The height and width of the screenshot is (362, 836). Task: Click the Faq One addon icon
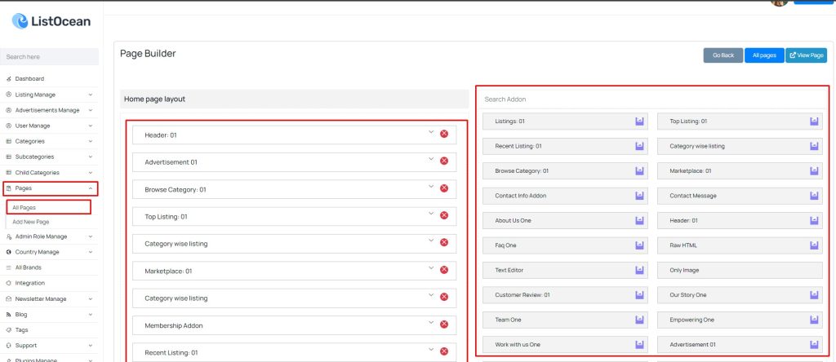point(639,245)
